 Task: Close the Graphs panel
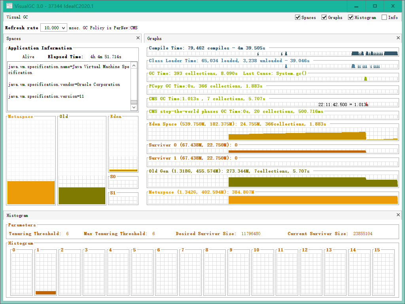coord(398,38)
